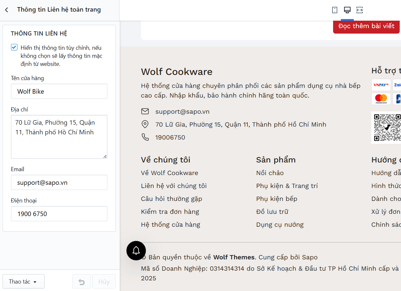Click the Sản phẩm footer heading
The width and height of the screenshot is (401, 291).
tap(276, 160)
